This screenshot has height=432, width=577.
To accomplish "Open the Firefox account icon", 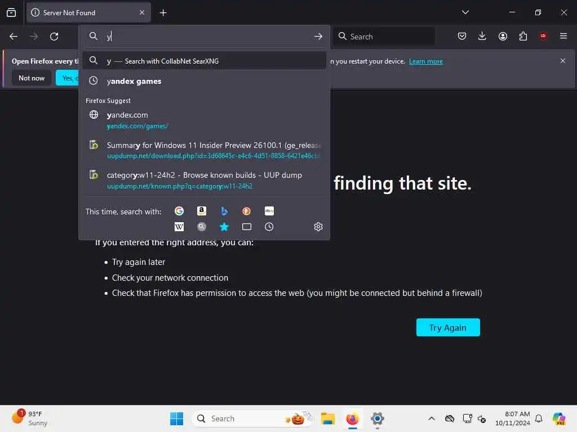I will 503,36.
